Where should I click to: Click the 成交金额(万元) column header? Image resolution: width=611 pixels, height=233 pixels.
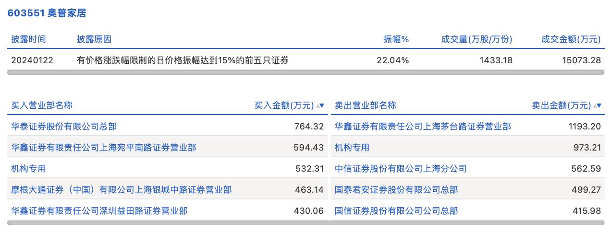571,39
